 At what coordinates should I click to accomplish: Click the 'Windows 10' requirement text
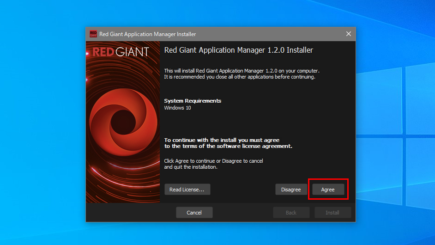[x=177, y=108]
